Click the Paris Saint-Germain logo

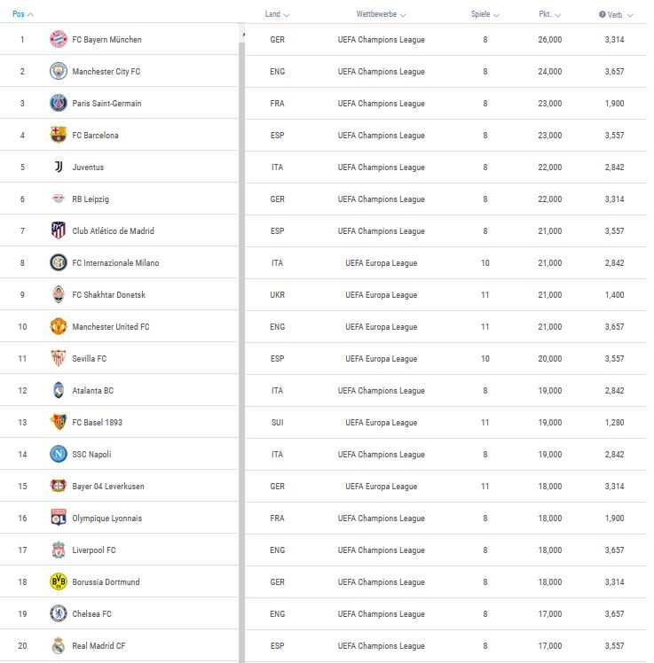[59, 103]
